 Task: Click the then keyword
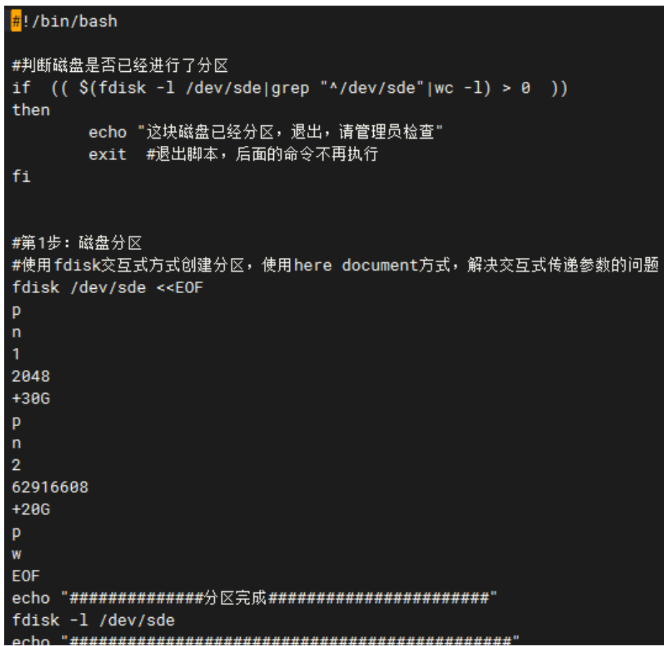[x=30, y=110]
